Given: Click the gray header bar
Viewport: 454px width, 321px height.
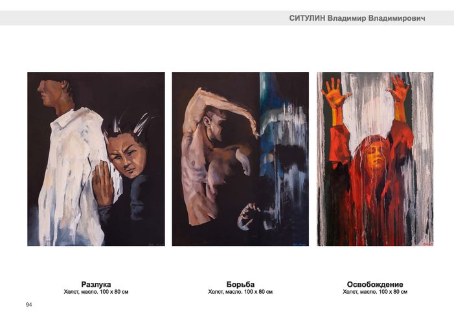Looking at the screenshot, I should (227, 18).
